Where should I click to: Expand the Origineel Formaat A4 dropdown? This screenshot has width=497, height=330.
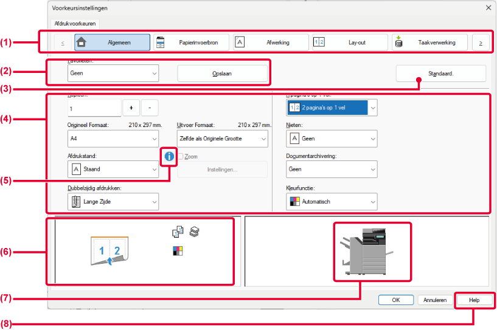pos(113,139)
